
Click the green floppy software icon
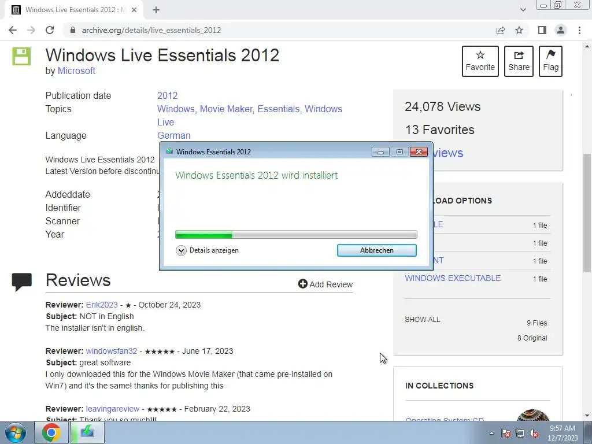coord(21,56)
